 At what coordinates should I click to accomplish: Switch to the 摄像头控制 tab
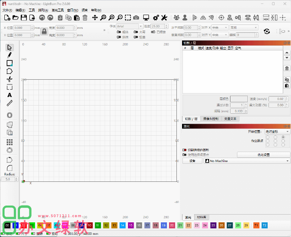click(x=211, y=118)
